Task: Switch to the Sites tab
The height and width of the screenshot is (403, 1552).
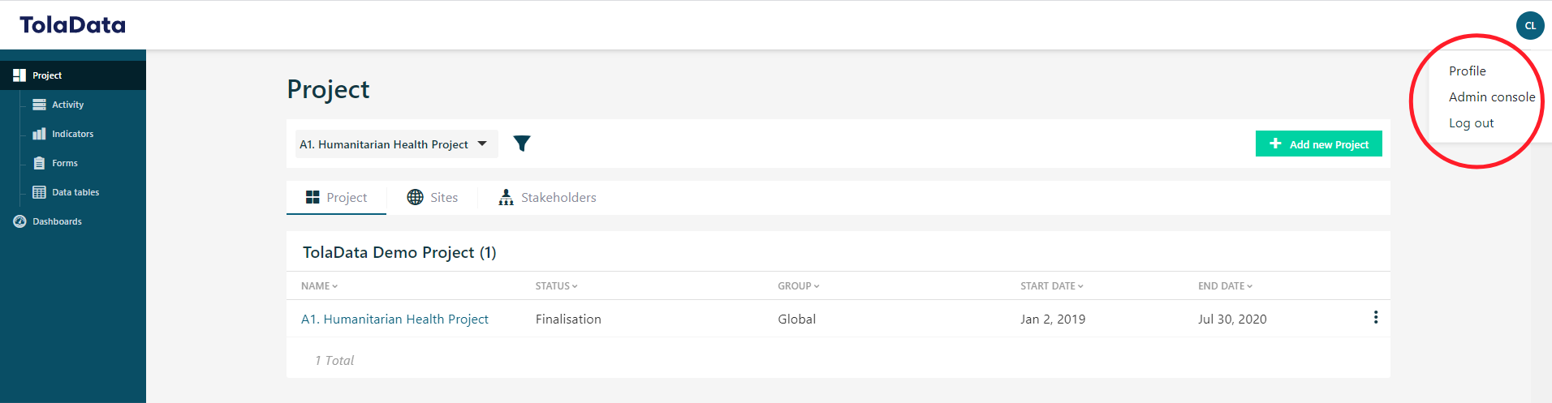Action: (432, 197)
